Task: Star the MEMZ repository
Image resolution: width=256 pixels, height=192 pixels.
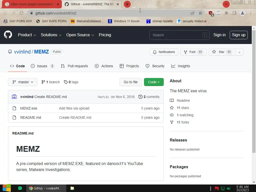Action: tap(222, 52)
